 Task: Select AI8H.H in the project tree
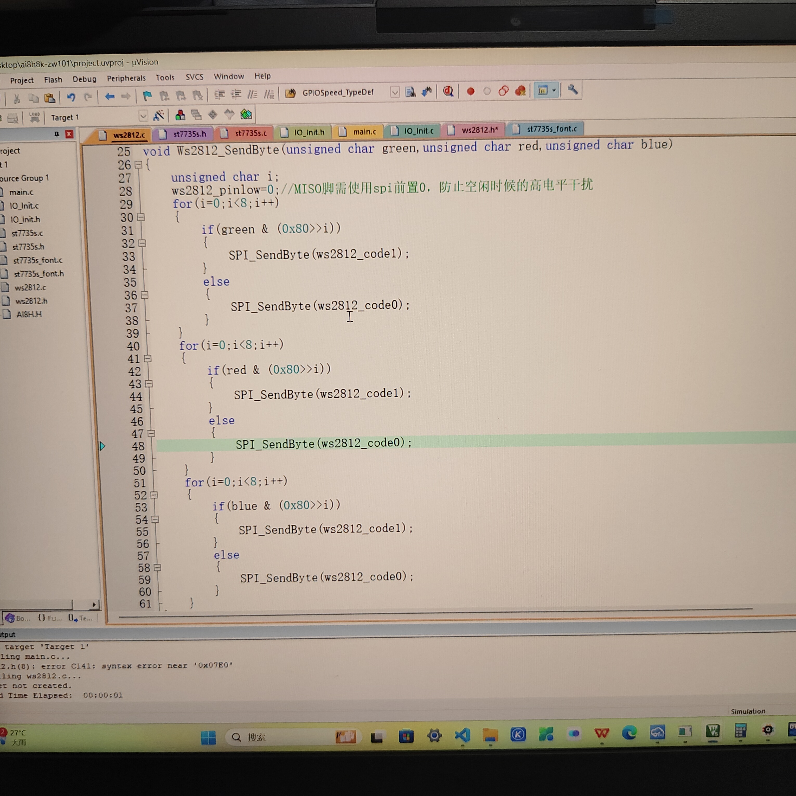(29, 314)
